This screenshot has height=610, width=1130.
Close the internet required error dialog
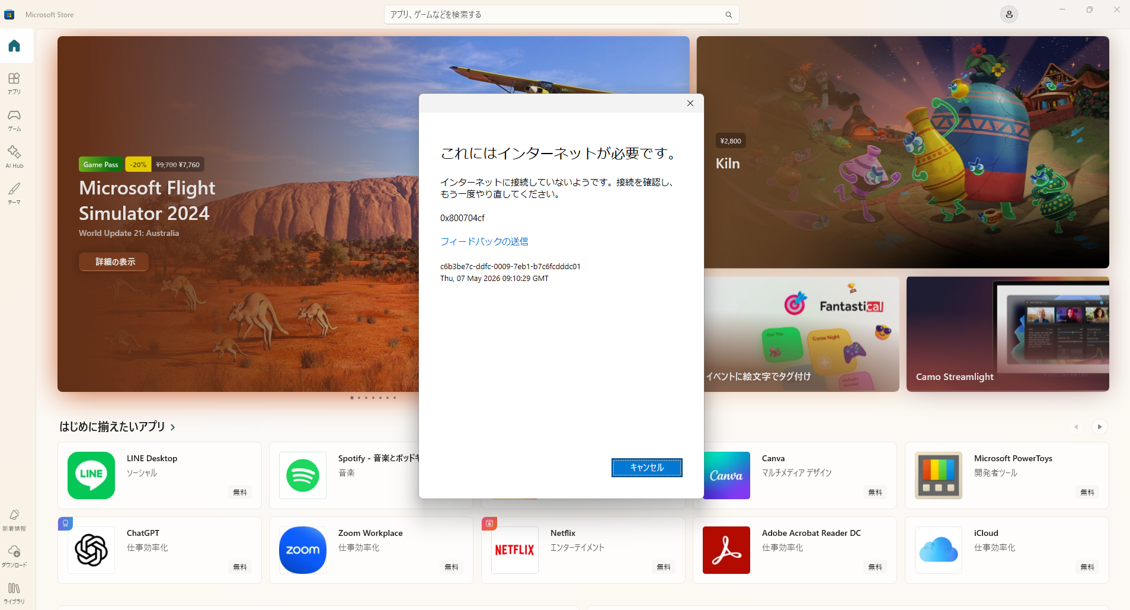click(x=690, y=103)
